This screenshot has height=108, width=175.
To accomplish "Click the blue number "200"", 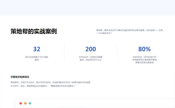I will tap(91, 49).
